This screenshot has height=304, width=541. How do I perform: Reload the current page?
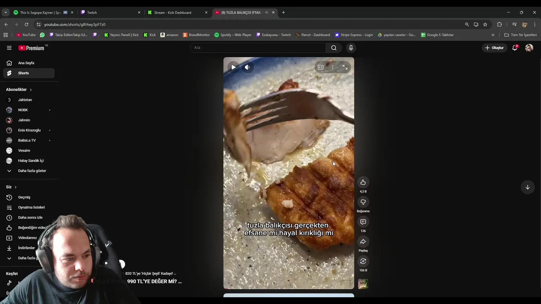26,24
